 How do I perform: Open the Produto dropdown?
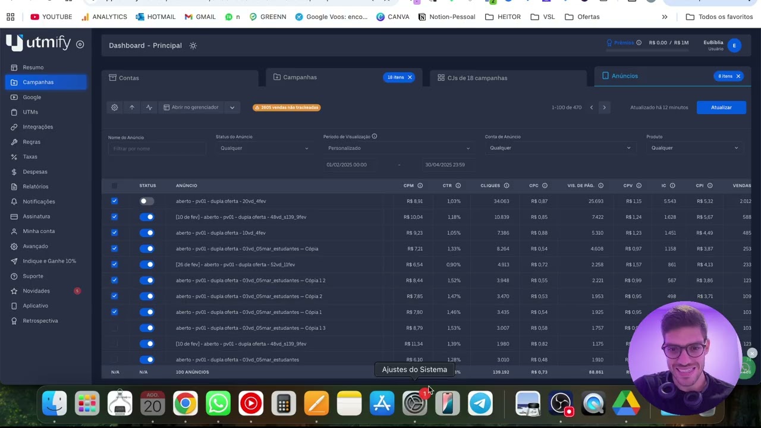694,148
